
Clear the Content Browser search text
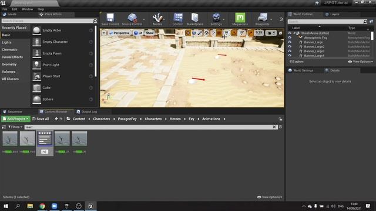pyautogui.click(x=274, y=127)
